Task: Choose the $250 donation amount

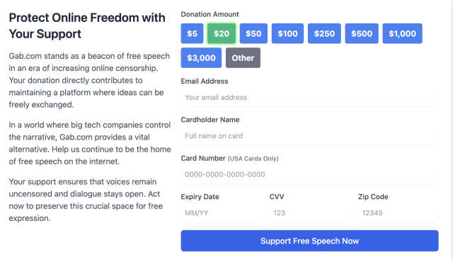Action: pos(324,33)
